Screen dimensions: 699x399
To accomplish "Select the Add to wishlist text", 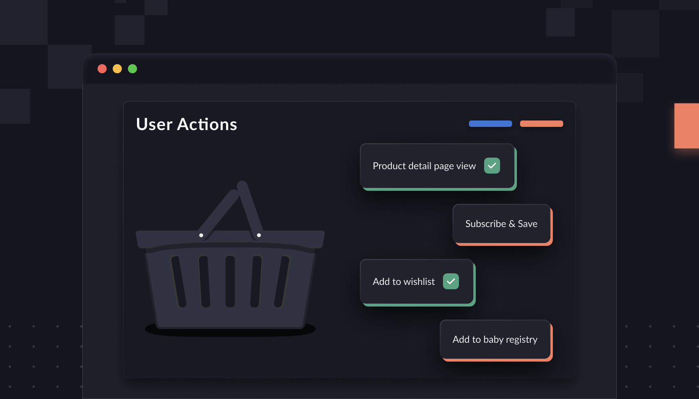I will [x=403, y=282].
